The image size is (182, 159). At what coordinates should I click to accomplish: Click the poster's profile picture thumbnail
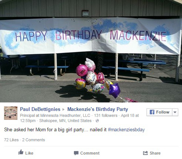(11, 113)
